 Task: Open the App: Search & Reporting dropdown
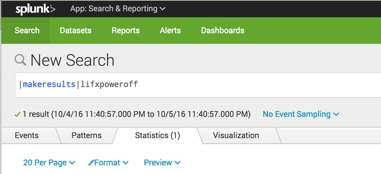coord(118,9)
